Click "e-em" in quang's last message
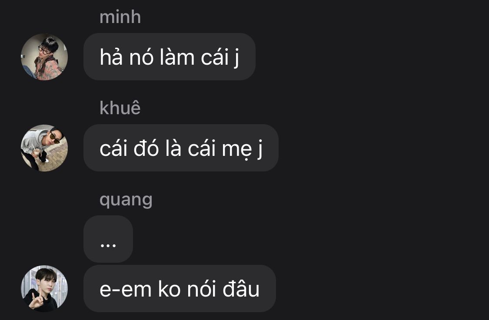The height and width of the screenshot is (320, 489). 125,290
